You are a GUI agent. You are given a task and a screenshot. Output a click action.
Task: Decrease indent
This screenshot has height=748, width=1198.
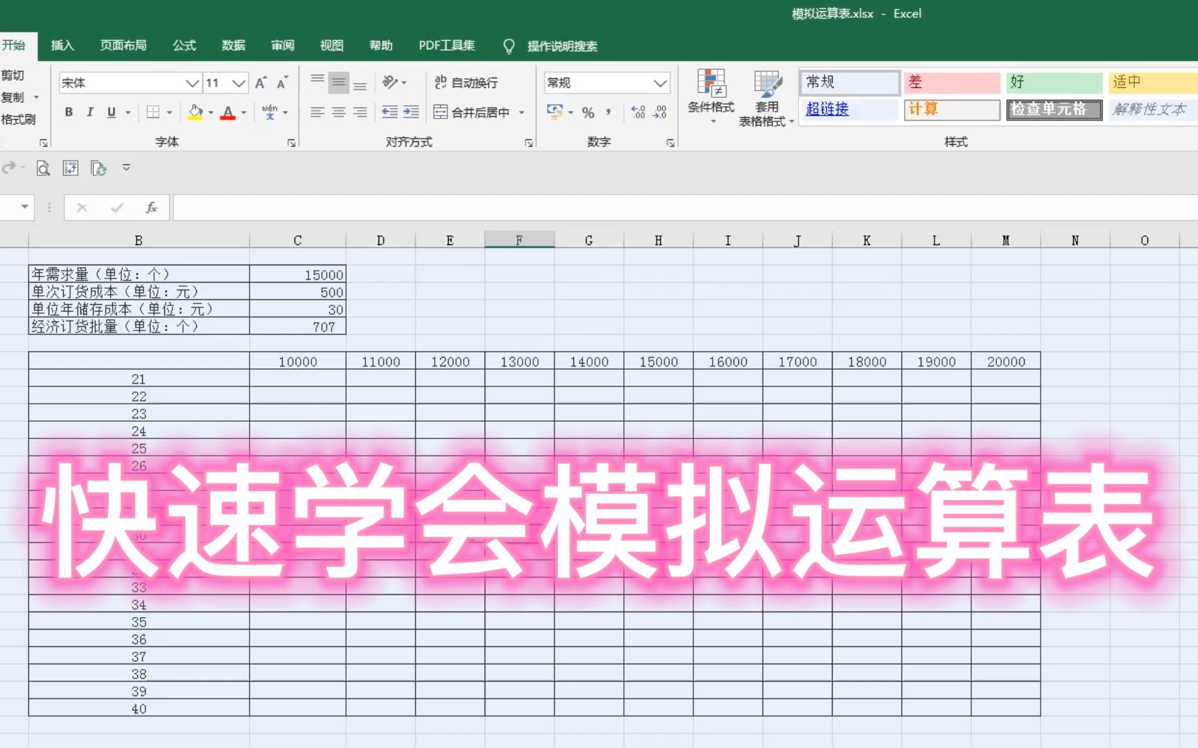click(390, 112)
